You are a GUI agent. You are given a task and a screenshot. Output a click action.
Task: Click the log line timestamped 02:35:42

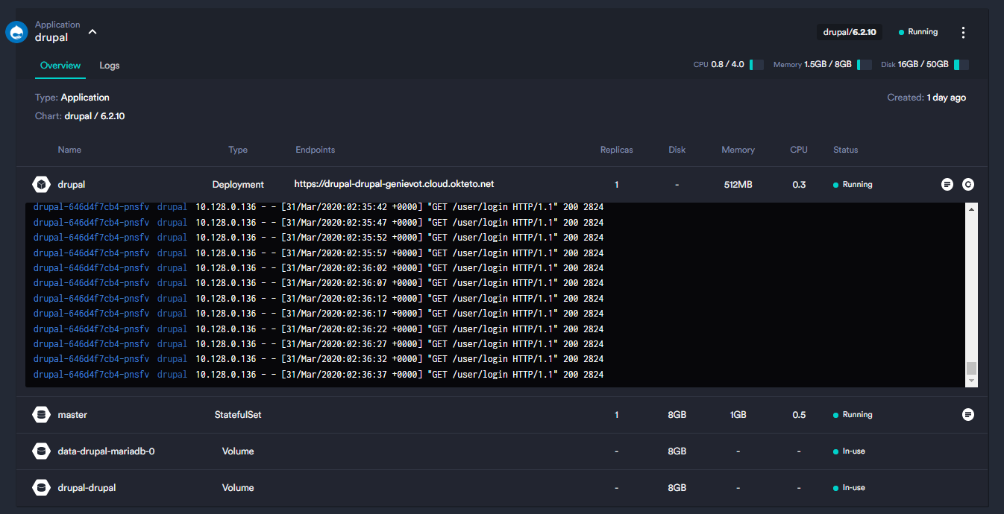319,207
